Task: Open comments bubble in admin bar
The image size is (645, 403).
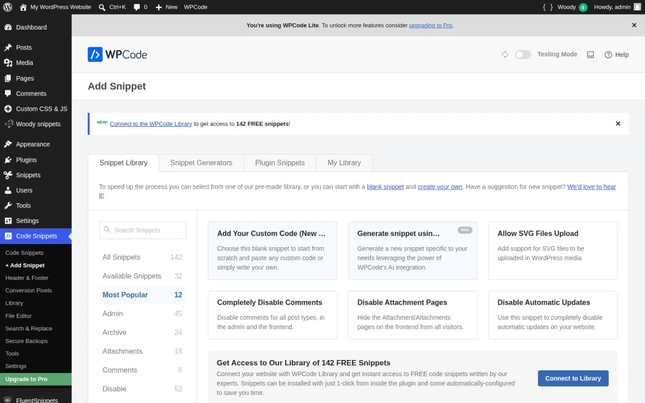Action: 140,7
